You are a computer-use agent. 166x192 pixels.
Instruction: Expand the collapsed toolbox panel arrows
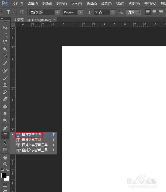pos(2,19)
